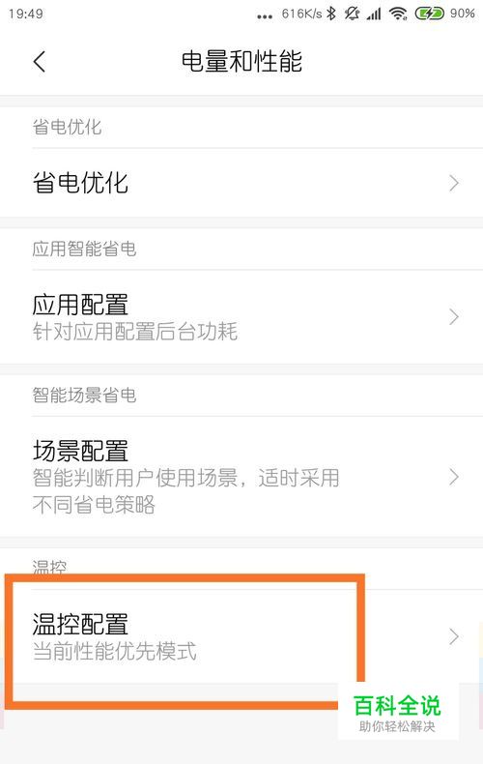This screenshot has height=764, width=483.
Task: Tap the 19:49 clock in status bar
Action: pos(26,14)
